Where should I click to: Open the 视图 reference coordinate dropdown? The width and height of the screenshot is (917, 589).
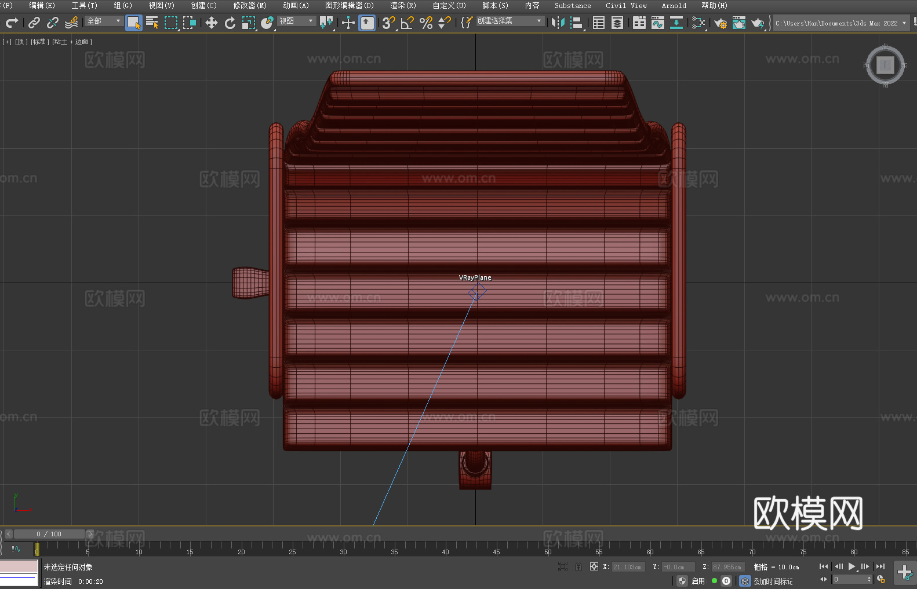(x=296, y=21)
